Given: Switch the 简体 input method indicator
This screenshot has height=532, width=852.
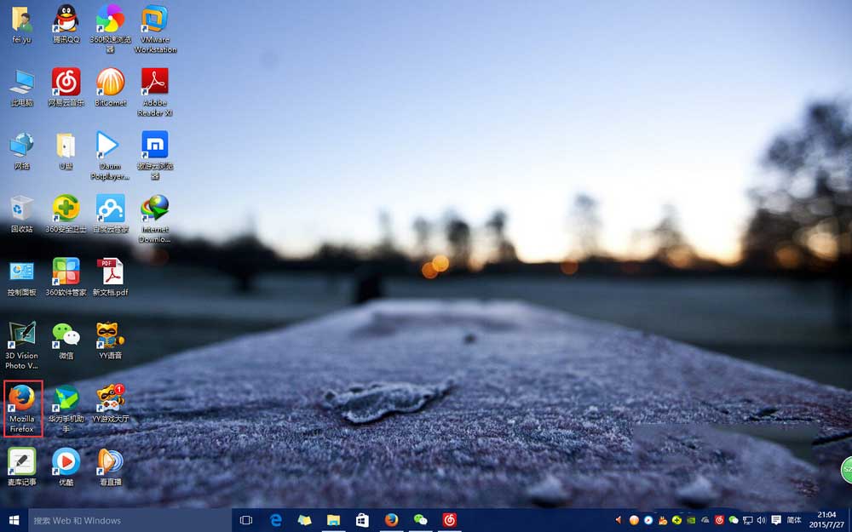Looking at the screenshot, I should pyautogui.click(x=794, y=520).
